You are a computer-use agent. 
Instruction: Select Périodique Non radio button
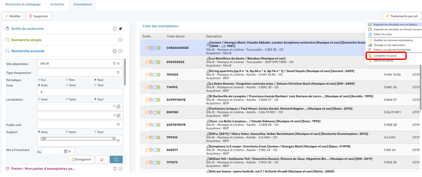coord(67,80)
